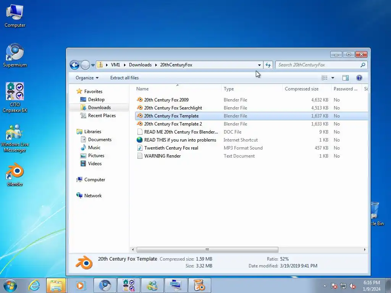Click the zipped folder icon in address bar
Screen dimensions: 391x293
[100, 65]
